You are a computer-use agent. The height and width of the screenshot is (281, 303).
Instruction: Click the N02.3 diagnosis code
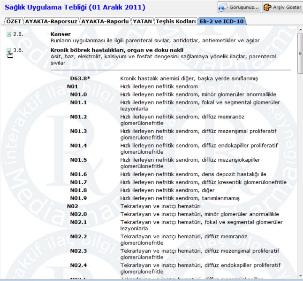pyautogui.click(x=78, y=251)
